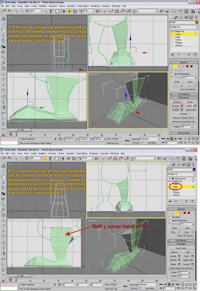Image resolution: width=200 pixels, height=291 pixels.
Task: Click Configure Modifier Sets icon under Box01 stack
Action: [x=192, y=201]
